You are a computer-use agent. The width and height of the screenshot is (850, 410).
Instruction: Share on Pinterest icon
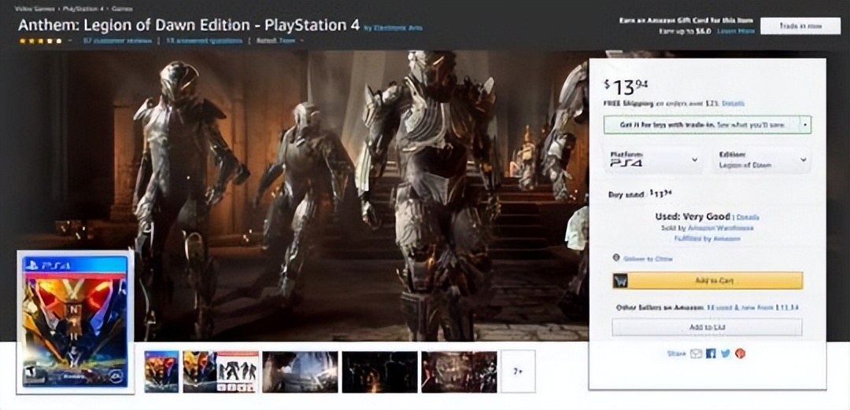click(740, 353)
